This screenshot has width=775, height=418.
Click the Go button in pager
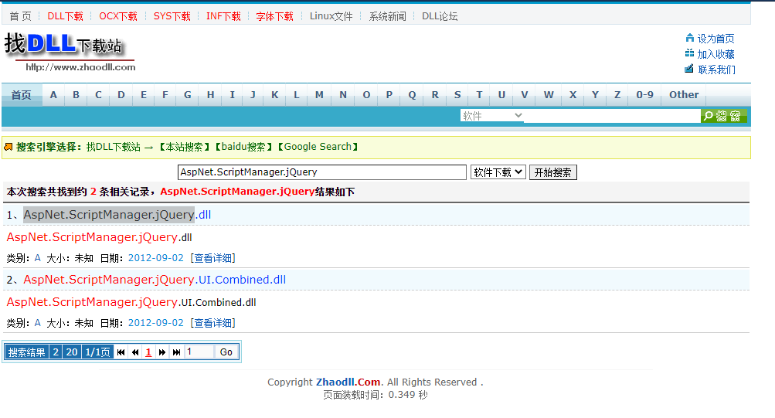point(226,352)
